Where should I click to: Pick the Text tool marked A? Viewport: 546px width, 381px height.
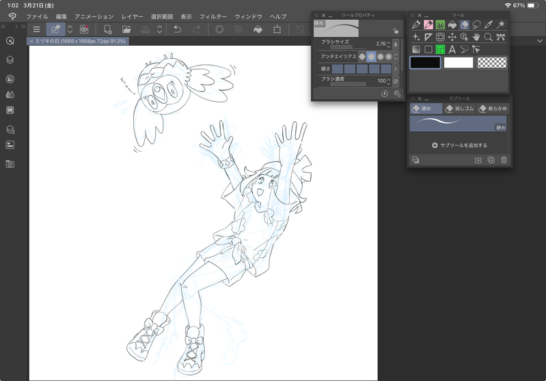(452, 49)
